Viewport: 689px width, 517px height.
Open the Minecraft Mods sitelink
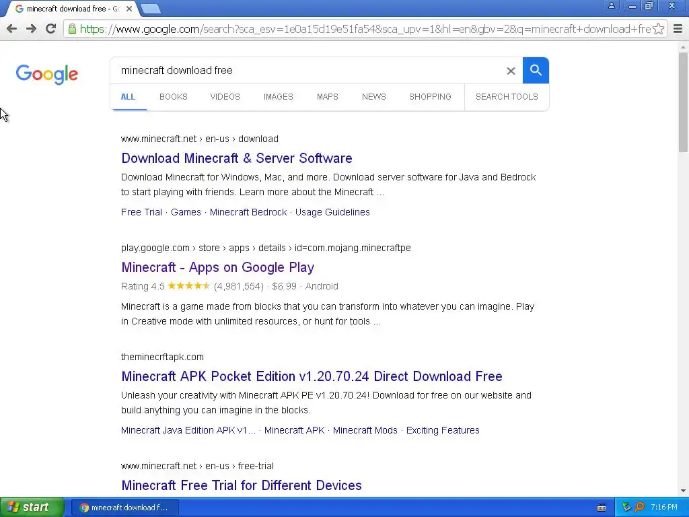365,430
